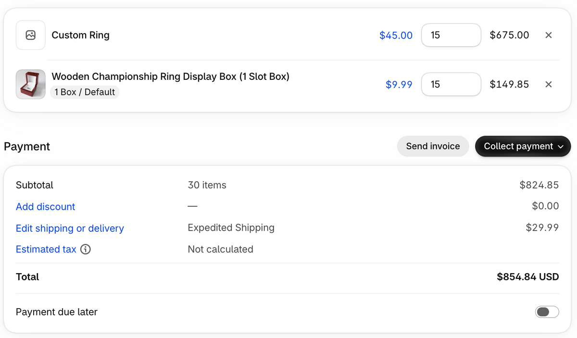577x338 pixels.
Task: Click the Not calculated tax text
Action: [220, 249]
